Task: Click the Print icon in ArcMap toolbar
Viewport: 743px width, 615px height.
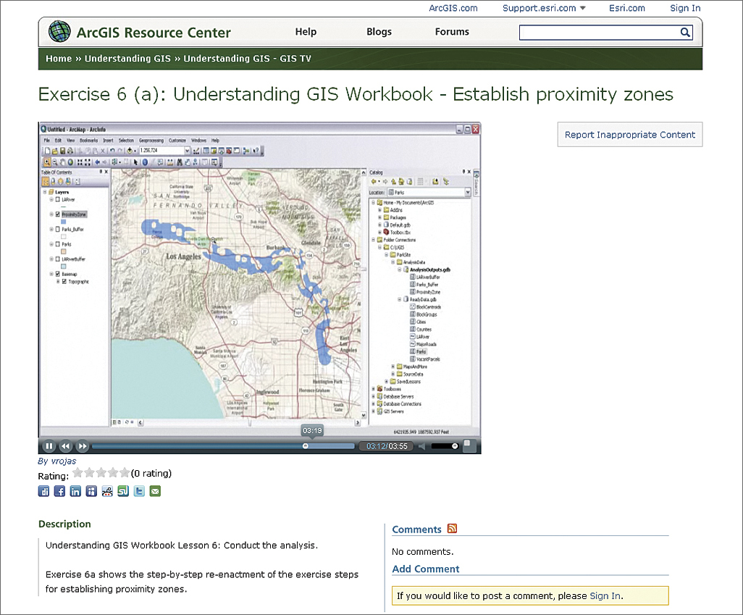Action: 70,151
